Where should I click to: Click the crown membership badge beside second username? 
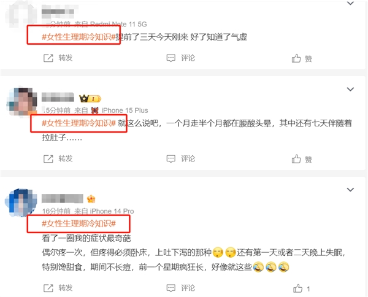[x=90, y=99]
